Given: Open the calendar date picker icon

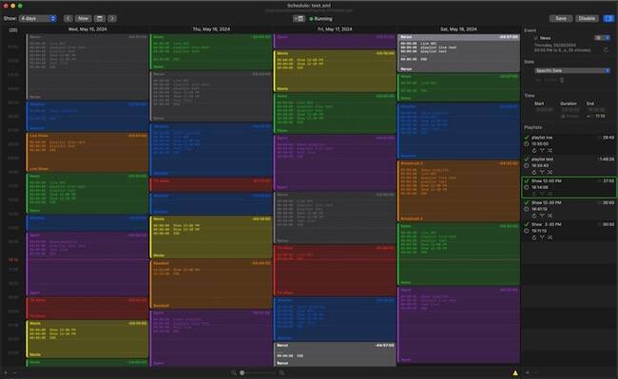Looking at the screenshot, I should click(100, 18).
